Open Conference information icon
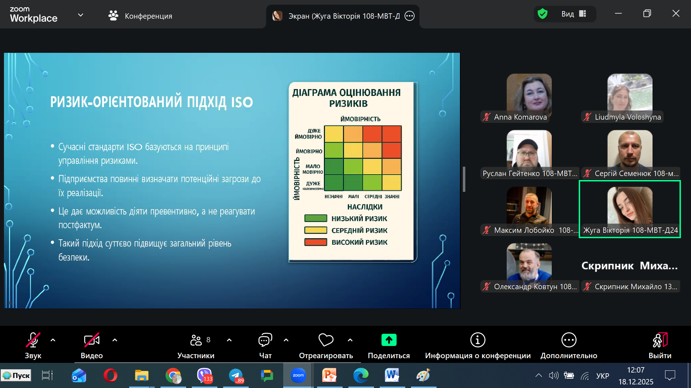The width and height of the screenshot is (691, 388). point(478,340)
